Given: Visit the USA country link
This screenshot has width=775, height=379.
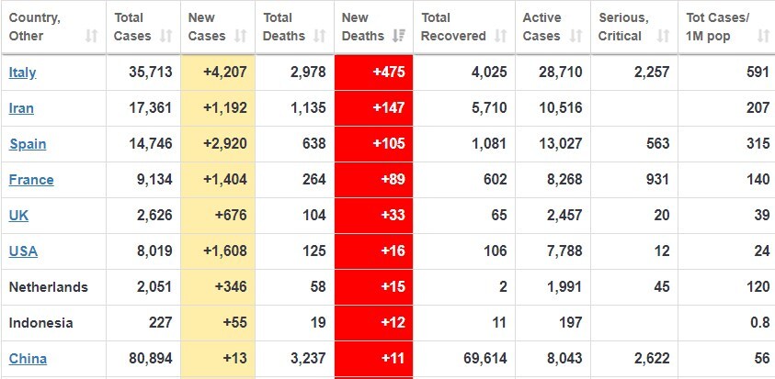Looking at the screenshot, I should coord(23,251).
